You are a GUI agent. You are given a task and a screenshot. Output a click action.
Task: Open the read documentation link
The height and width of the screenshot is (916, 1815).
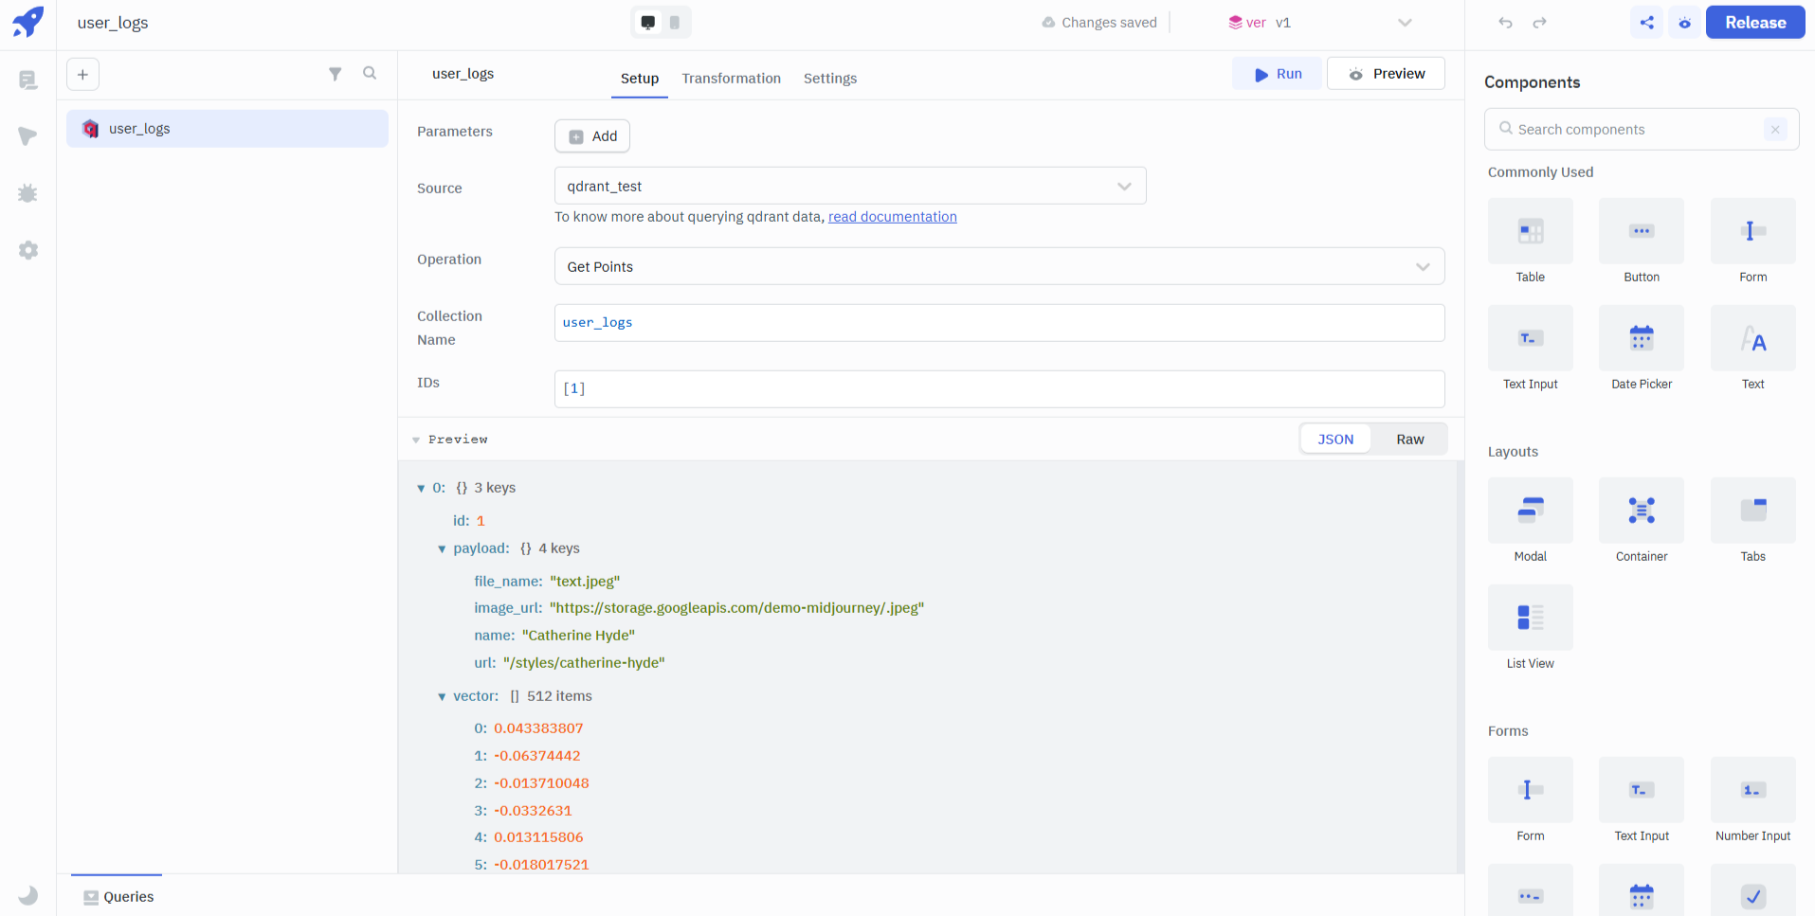[x=892, y=217]
